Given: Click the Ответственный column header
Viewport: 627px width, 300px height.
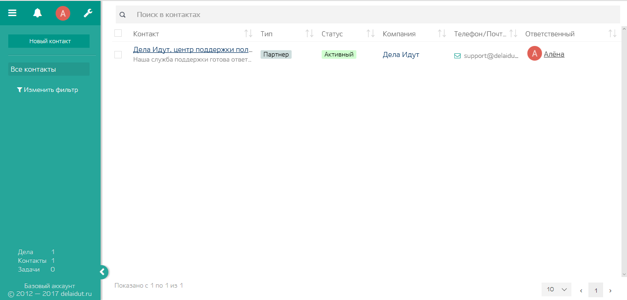Looking at the screenshot, I should coord(550,34).
